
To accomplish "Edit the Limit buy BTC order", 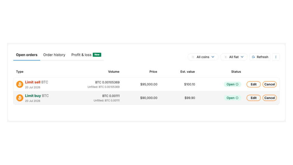I will point(254,98).
